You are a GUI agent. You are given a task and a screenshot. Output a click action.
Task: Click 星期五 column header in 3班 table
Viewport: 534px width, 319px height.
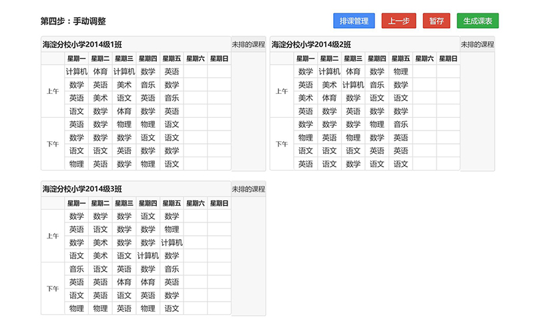[x=172, y=203]
